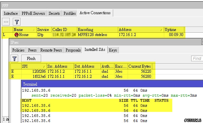Open the Interface tab in PPP
This screenshot has height=123, width=203.
11,13
